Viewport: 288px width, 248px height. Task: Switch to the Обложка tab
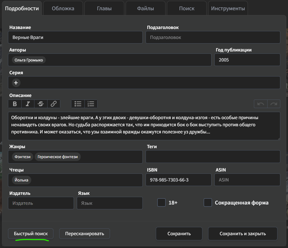[x=63, y=9]
